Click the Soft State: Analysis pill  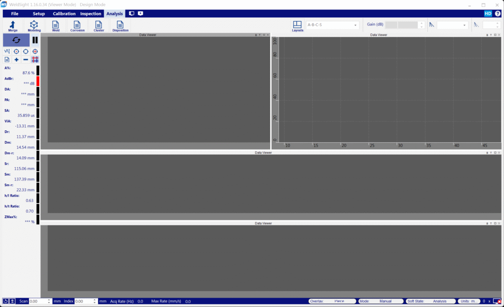click(430, 301)
